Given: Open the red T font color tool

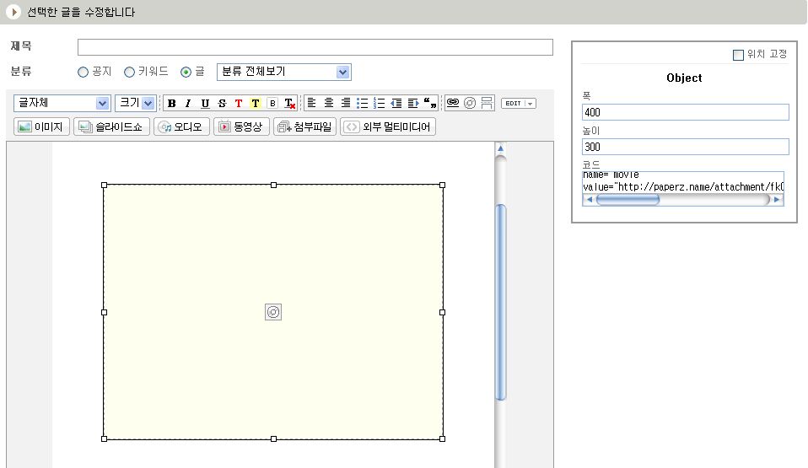Looking at the screenshot, I should [239, 103].
